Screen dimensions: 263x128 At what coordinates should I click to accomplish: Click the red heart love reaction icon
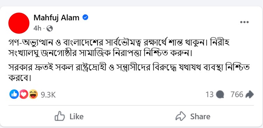(x=24, y=94)
